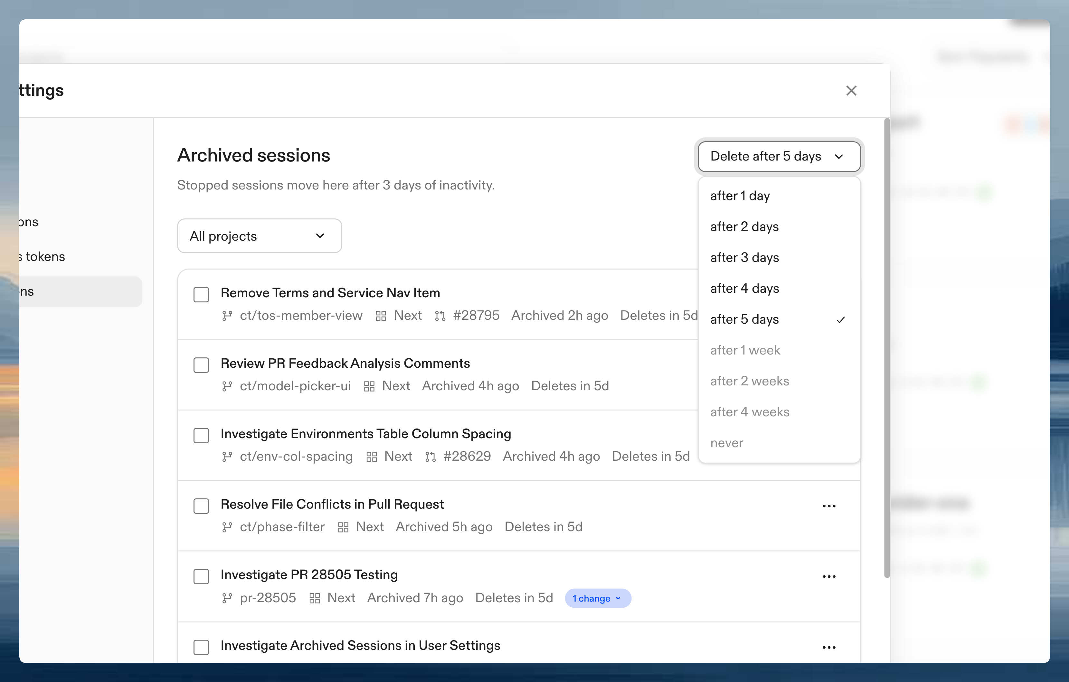Choose after 3 days option
The height and width of the screenshot is (682, 1069).
point(779,258)
